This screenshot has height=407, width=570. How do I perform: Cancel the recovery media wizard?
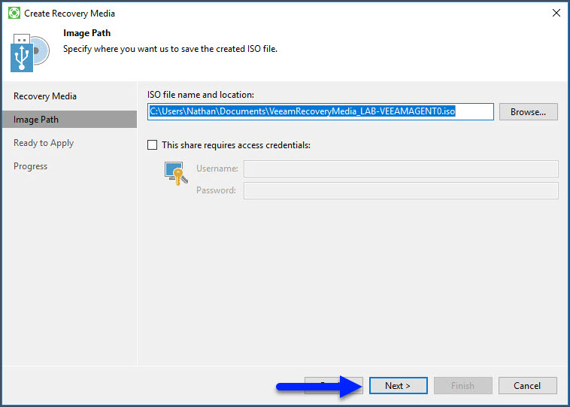(527, 386)
